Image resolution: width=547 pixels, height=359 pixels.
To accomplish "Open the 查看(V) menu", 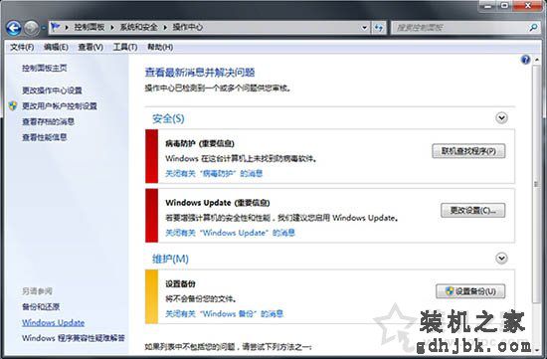I will 91,47.
